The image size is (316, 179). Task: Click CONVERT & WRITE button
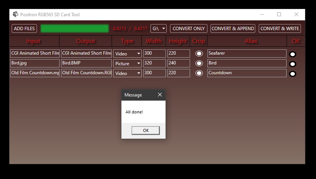coord(279,29)
